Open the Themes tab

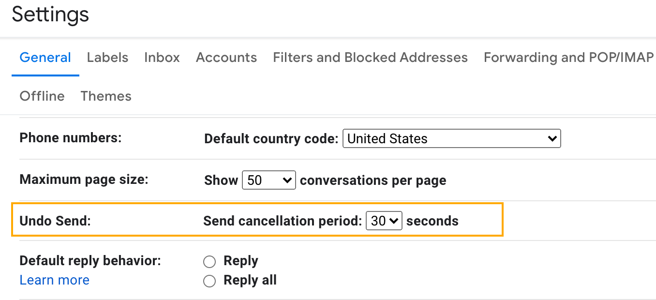point(106,96)
